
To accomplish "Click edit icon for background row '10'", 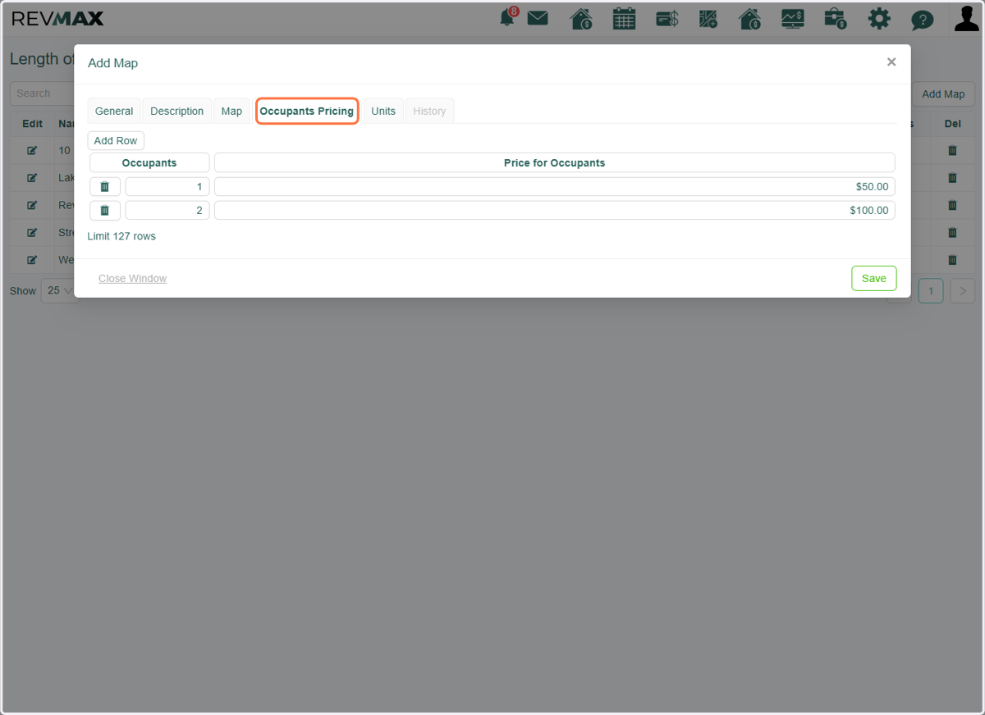I will tap(32, 151).
